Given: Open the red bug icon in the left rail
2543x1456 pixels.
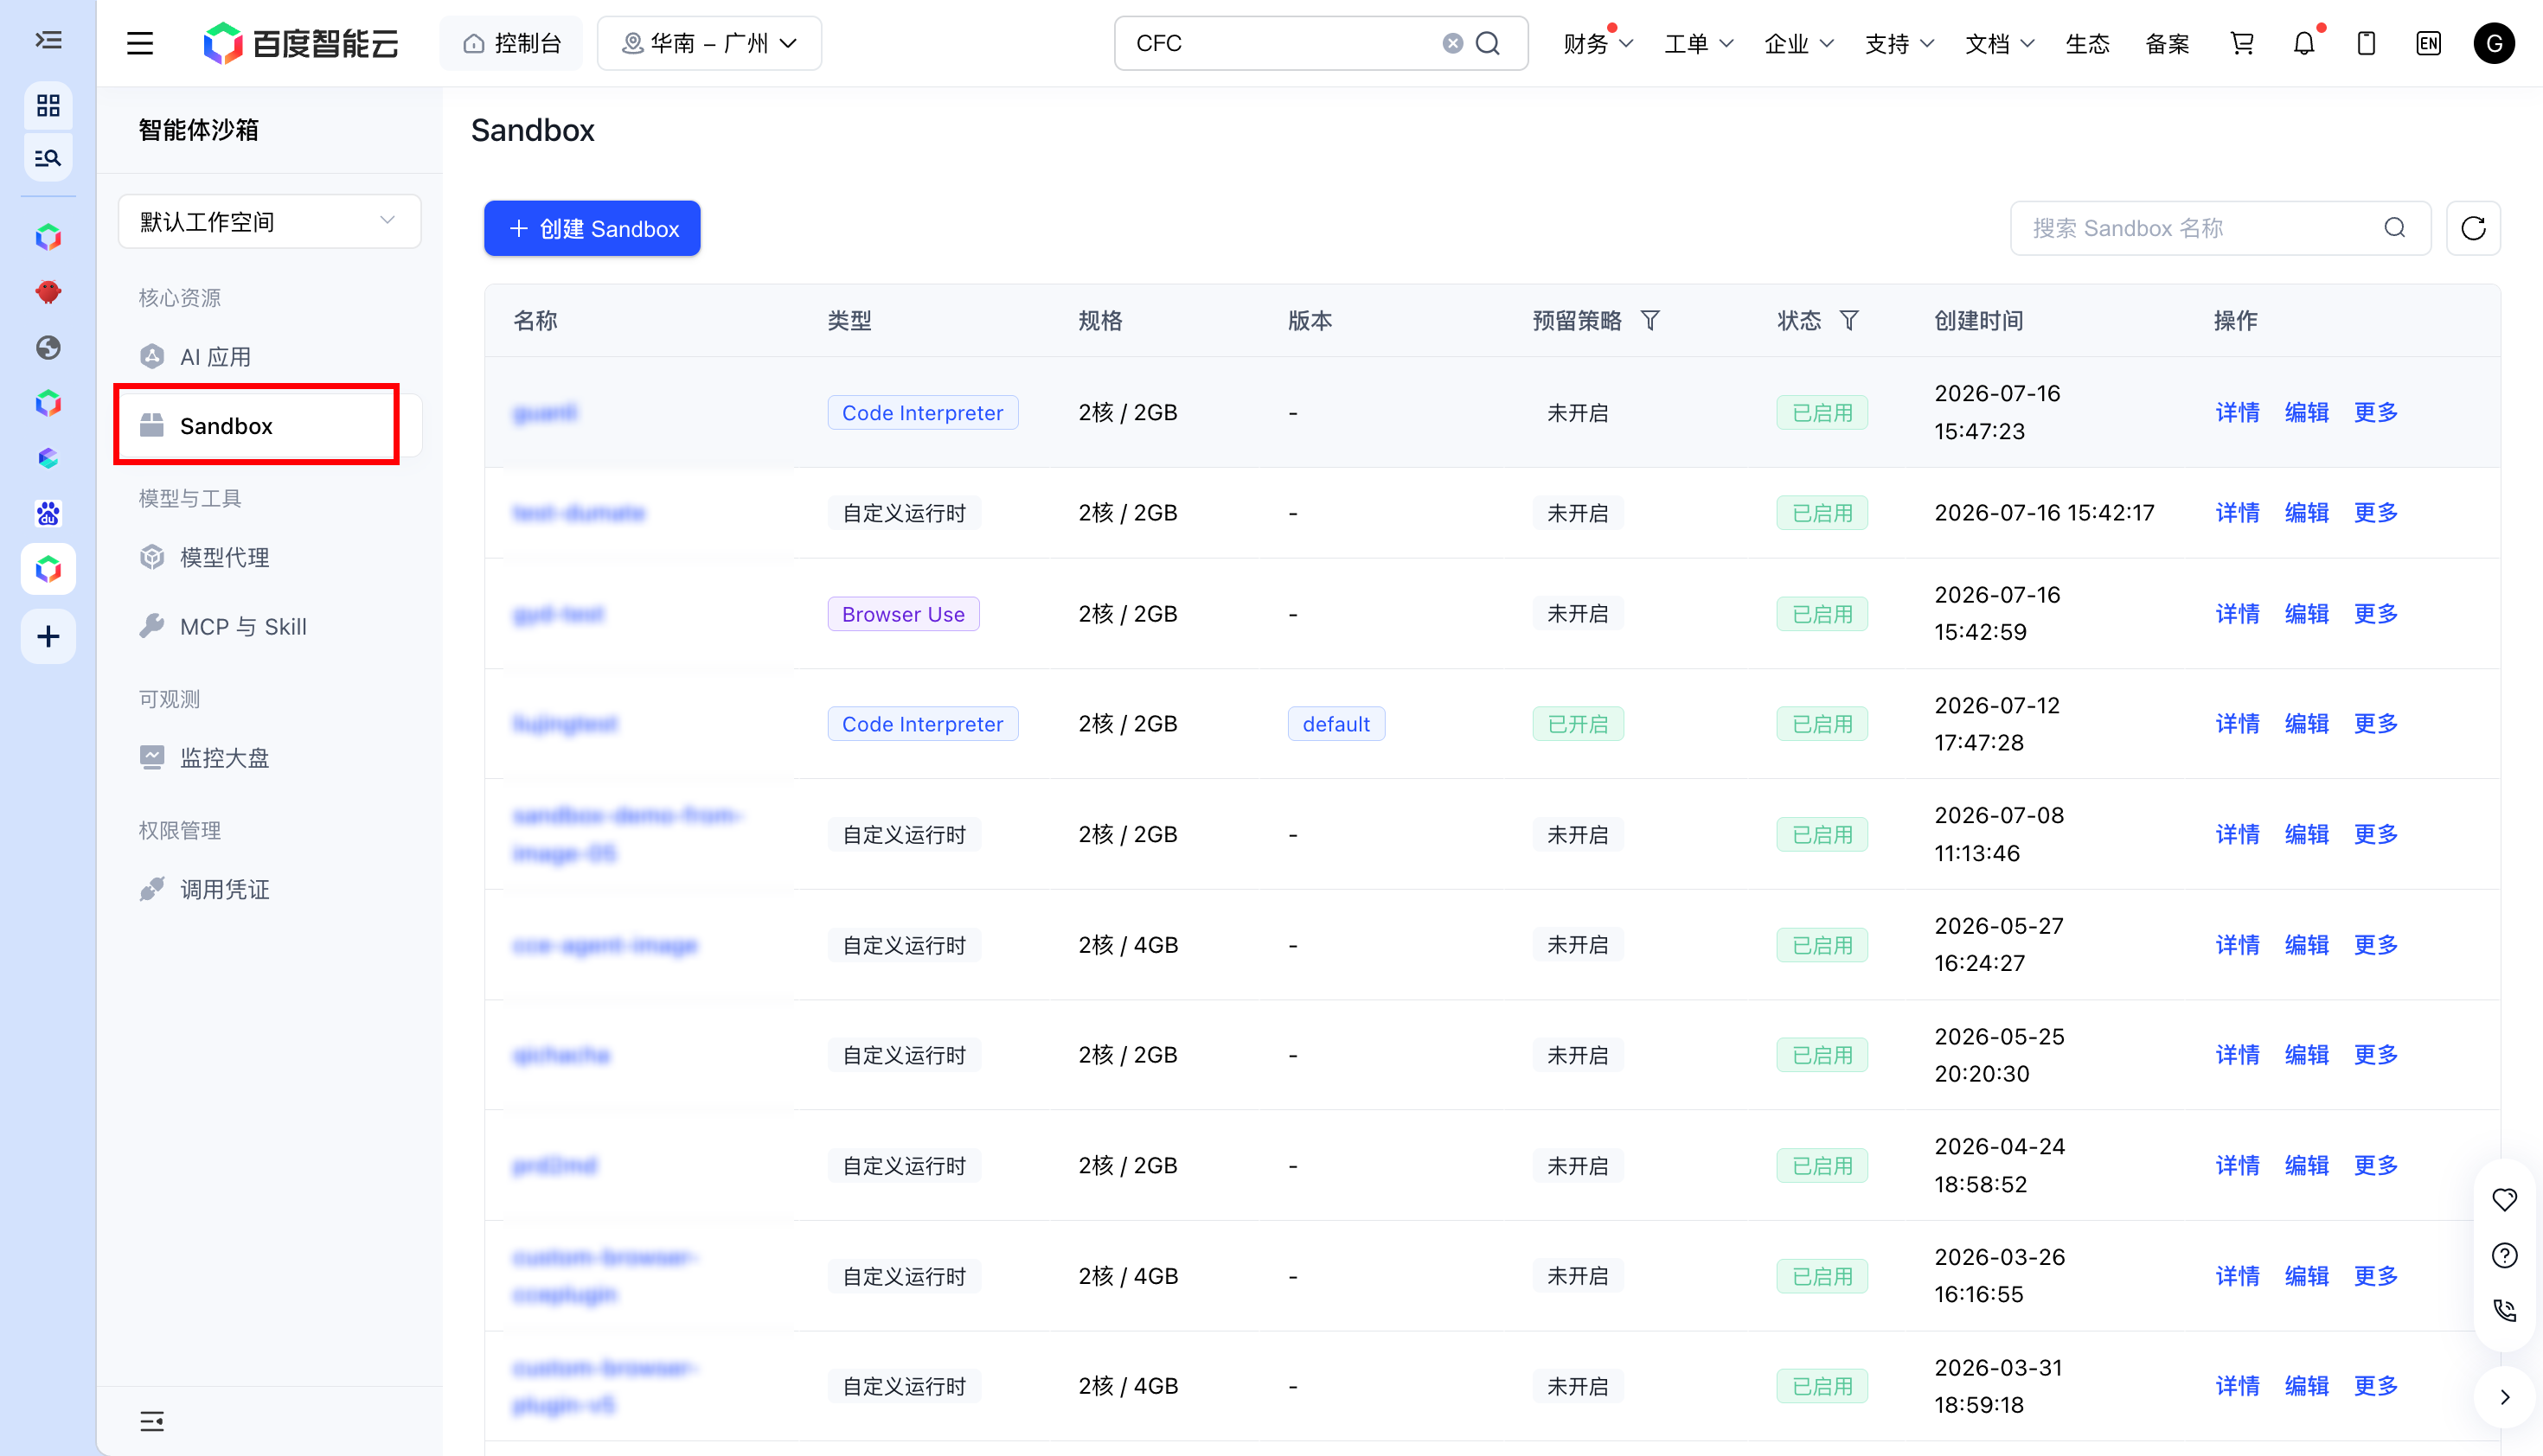Looking at the screenshot, I should point(48,292).
